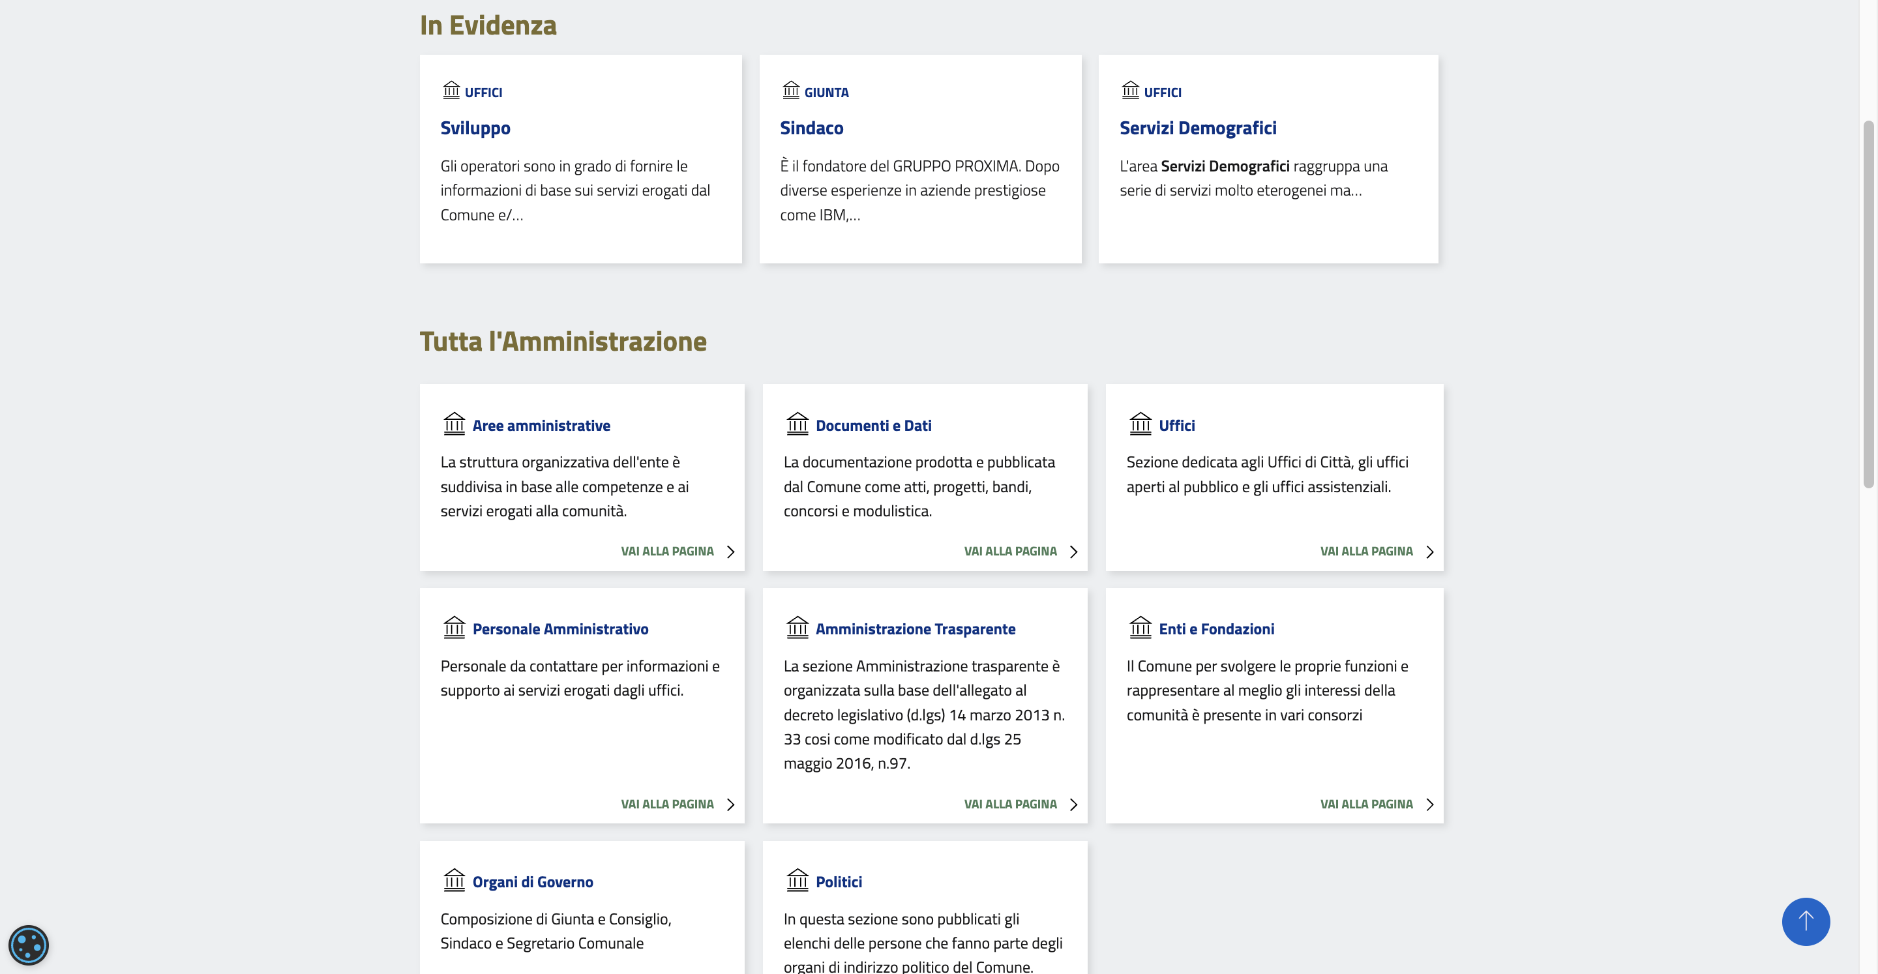
Task: Click the GIUNTA category icon on Sindaco card
Action: pos(791,91)
